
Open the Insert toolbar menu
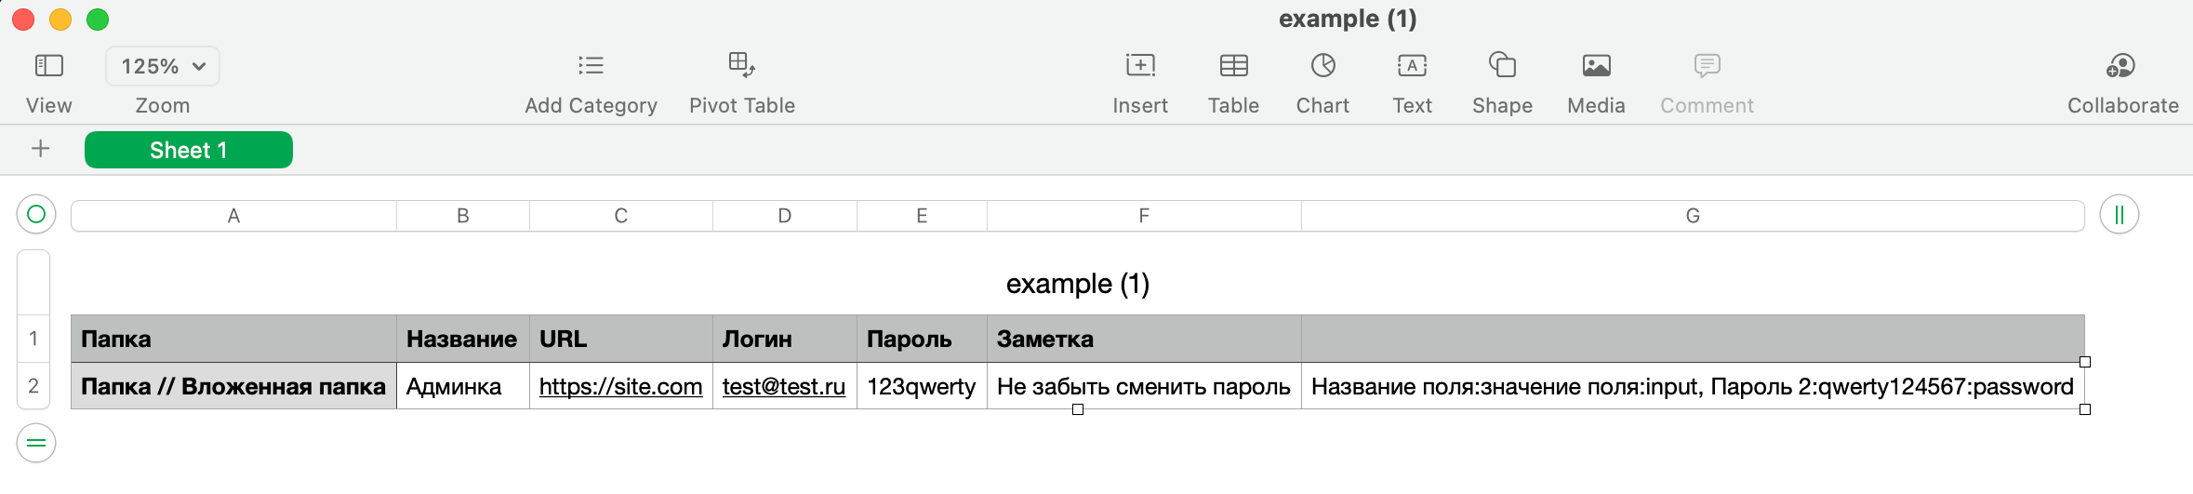[x=1139, y=66]
